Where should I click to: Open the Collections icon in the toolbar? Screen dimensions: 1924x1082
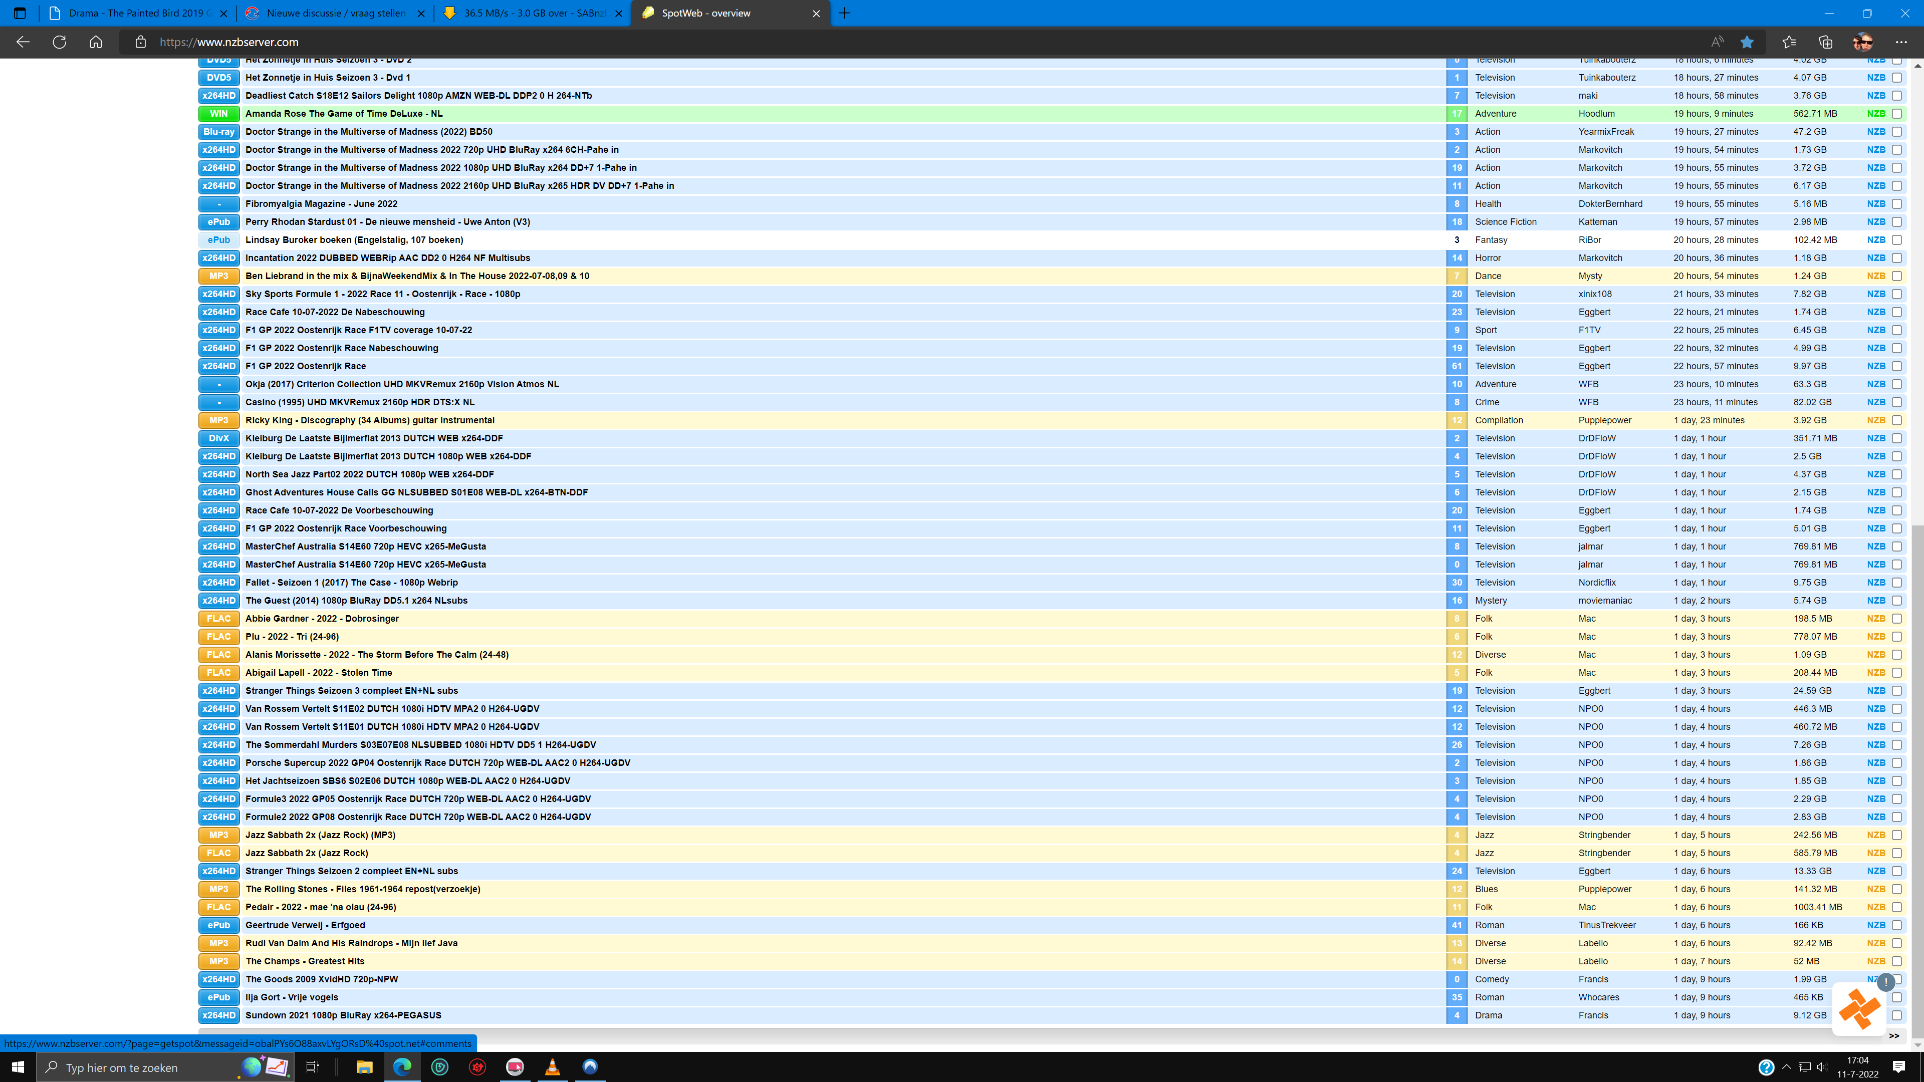coord(1825,42)
